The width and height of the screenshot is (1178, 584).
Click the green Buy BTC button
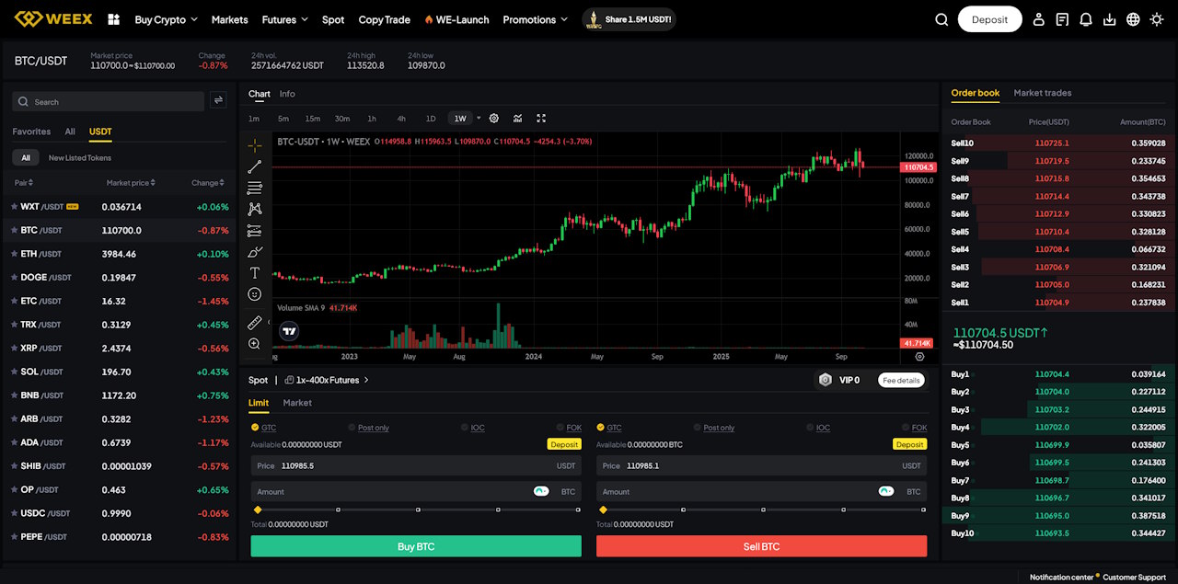pyautogui.click(x=415, y=545)
